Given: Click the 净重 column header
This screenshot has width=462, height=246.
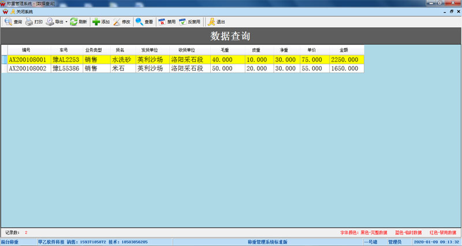Looking at the screenshot, I should (285, 50).
